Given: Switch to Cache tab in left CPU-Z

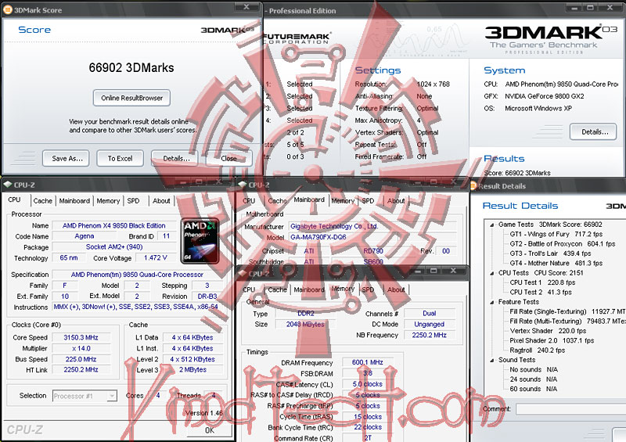Looking at the screenshot, I should (43, 201).
